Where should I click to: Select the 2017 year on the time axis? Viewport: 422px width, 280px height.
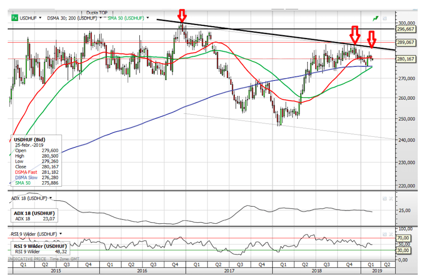click(229, 270)
